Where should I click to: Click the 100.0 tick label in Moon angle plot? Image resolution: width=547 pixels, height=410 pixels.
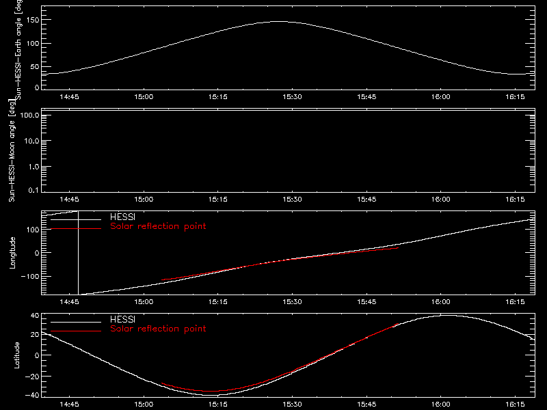click(x=29, y=115)
